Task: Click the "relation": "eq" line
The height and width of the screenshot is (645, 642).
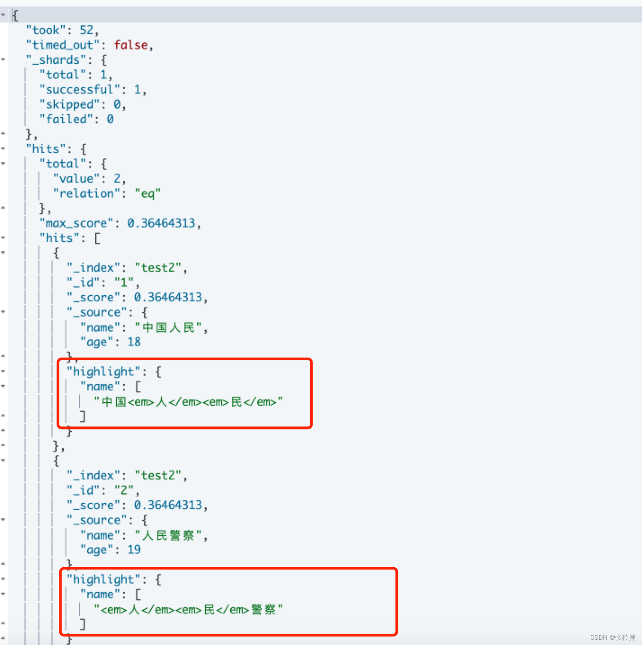Action: pyautogui.click(x=107, y=193)
